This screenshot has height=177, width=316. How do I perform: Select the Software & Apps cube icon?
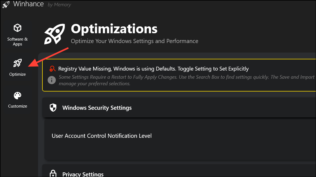click(x=17, y=28)
